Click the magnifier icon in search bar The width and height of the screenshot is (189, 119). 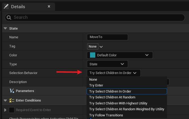(9, 17)
